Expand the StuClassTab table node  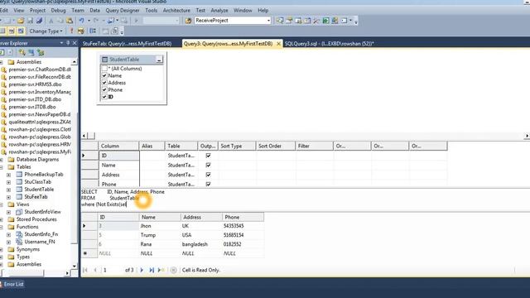click(x=9, y=182)
